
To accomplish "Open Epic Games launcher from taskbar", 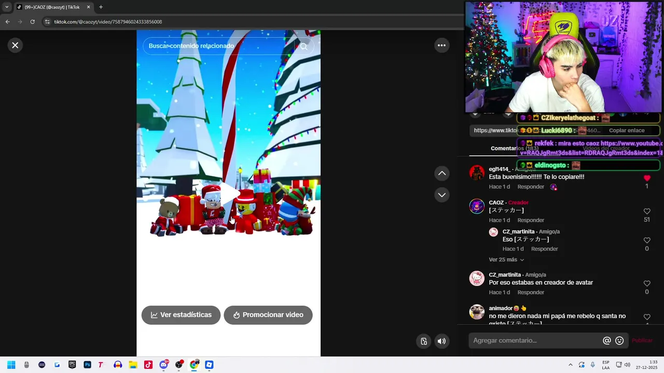I will 72,365.
